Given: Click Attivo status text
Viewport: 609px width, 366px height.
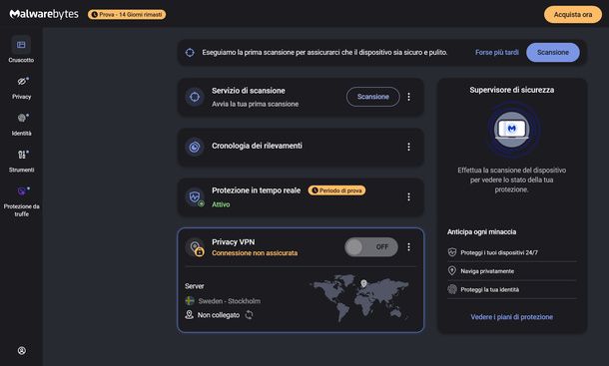Looking at the screenshot, I should [x=221, y=204].
